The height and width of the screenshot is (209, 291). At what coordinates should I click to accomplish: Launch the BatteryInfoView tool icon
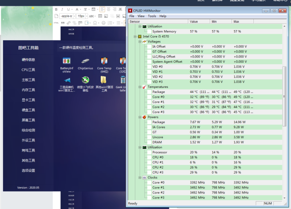pos(67,61)
